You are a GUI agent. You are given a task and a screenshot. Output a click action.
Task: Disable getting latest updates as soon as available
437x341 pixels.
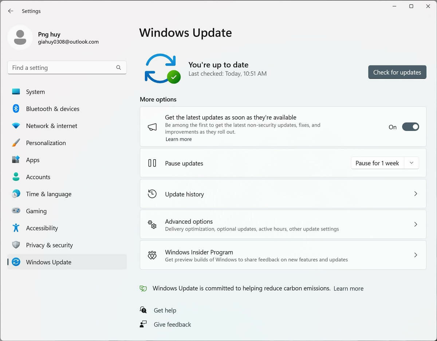point(410,127)
